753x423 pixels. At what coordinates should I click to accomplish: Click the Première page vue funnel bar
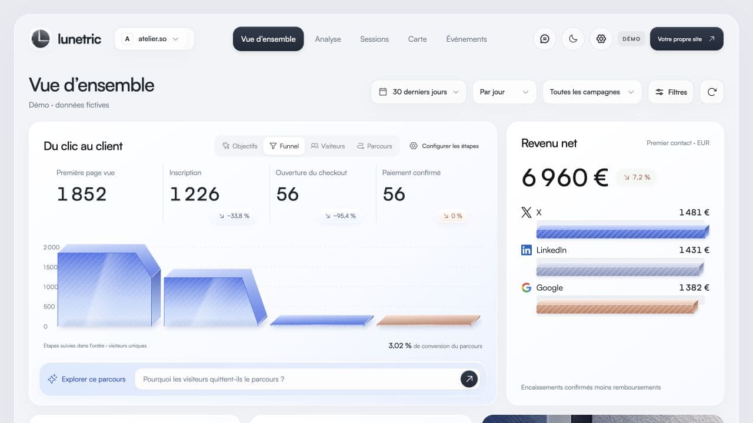109,286
